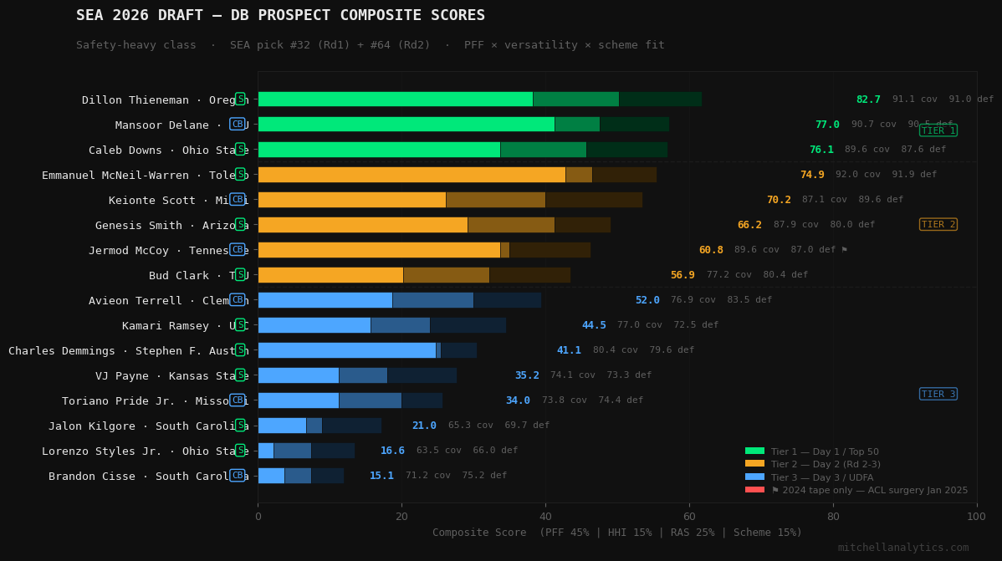Viewport: 1002px width, 561px height.
Task: Click Kamari Ramsey's bright blue bar segment
Action: coord(314,325)
